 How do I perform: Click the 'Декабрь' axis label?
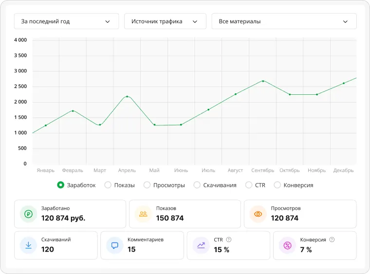coord(343,170)
